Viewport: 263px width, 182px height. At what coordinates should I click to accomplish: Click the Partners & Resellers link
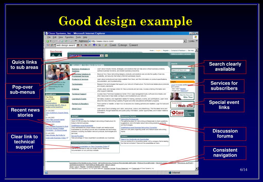point(80,104)
